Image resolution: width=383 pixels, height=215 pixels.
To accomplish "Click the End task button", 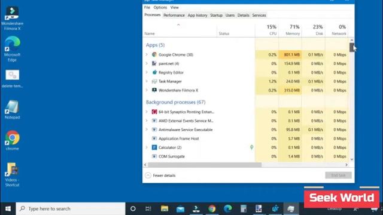I will pyautogui.click(x=338, y=175).
